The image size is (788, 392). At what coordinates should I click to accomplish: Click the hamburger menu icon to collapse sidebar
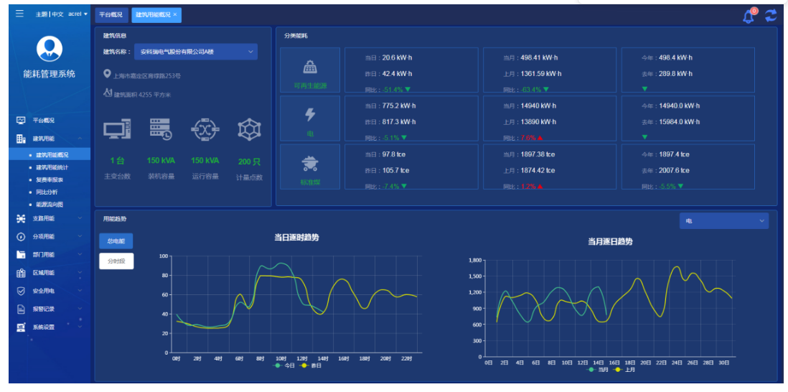tap(19, 14)
